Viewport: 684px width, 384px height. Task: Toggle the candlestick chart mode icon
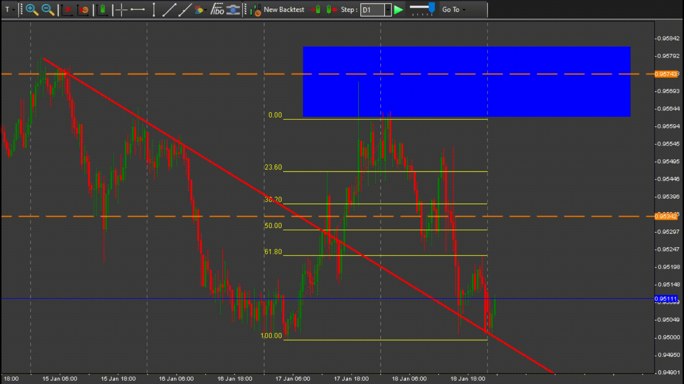pos(102,10)
